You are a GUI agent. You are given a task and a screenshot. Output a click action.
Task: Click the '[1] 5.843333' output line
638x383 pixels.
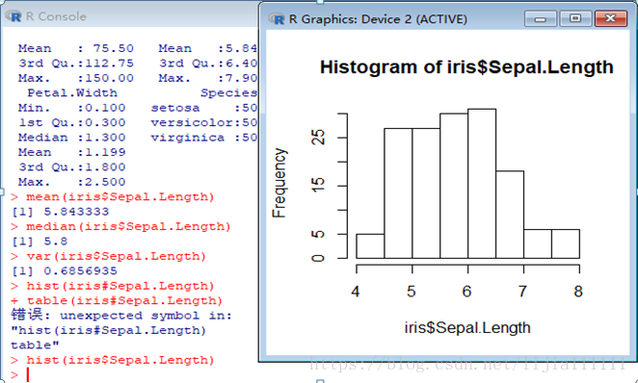(60, 212)
